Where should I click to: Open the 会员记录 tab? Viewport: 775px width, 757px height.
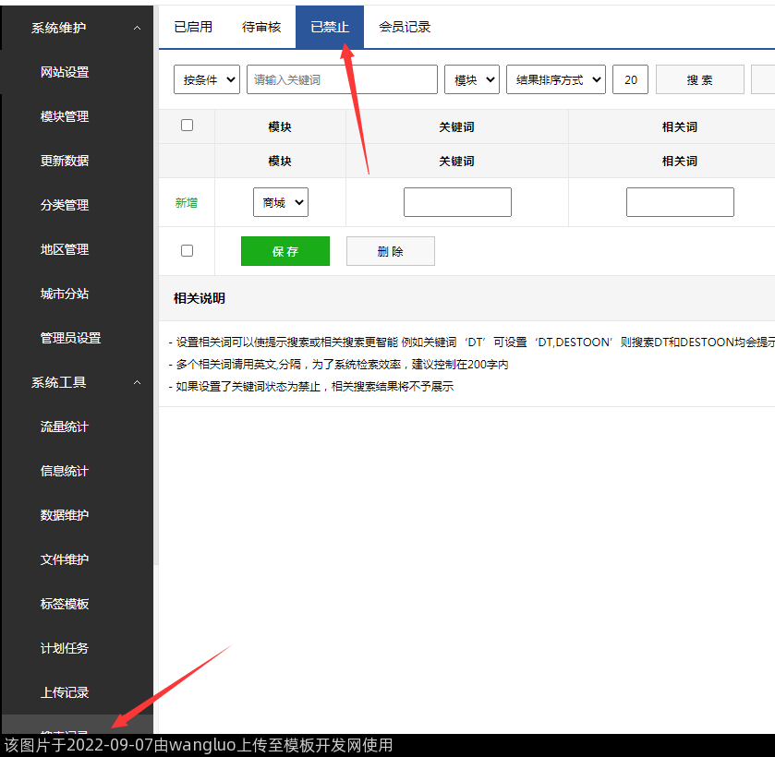click(405, 27)
